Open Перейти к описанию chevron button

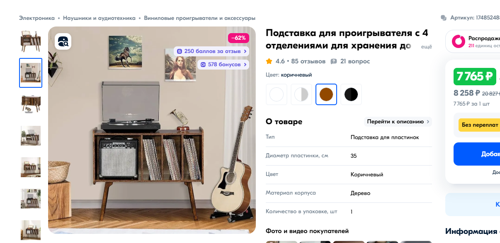click(x=398, y=122)
